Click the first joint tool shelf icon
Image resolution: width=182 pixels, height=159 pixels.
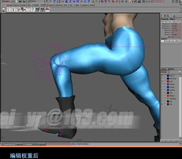(8, 10)
